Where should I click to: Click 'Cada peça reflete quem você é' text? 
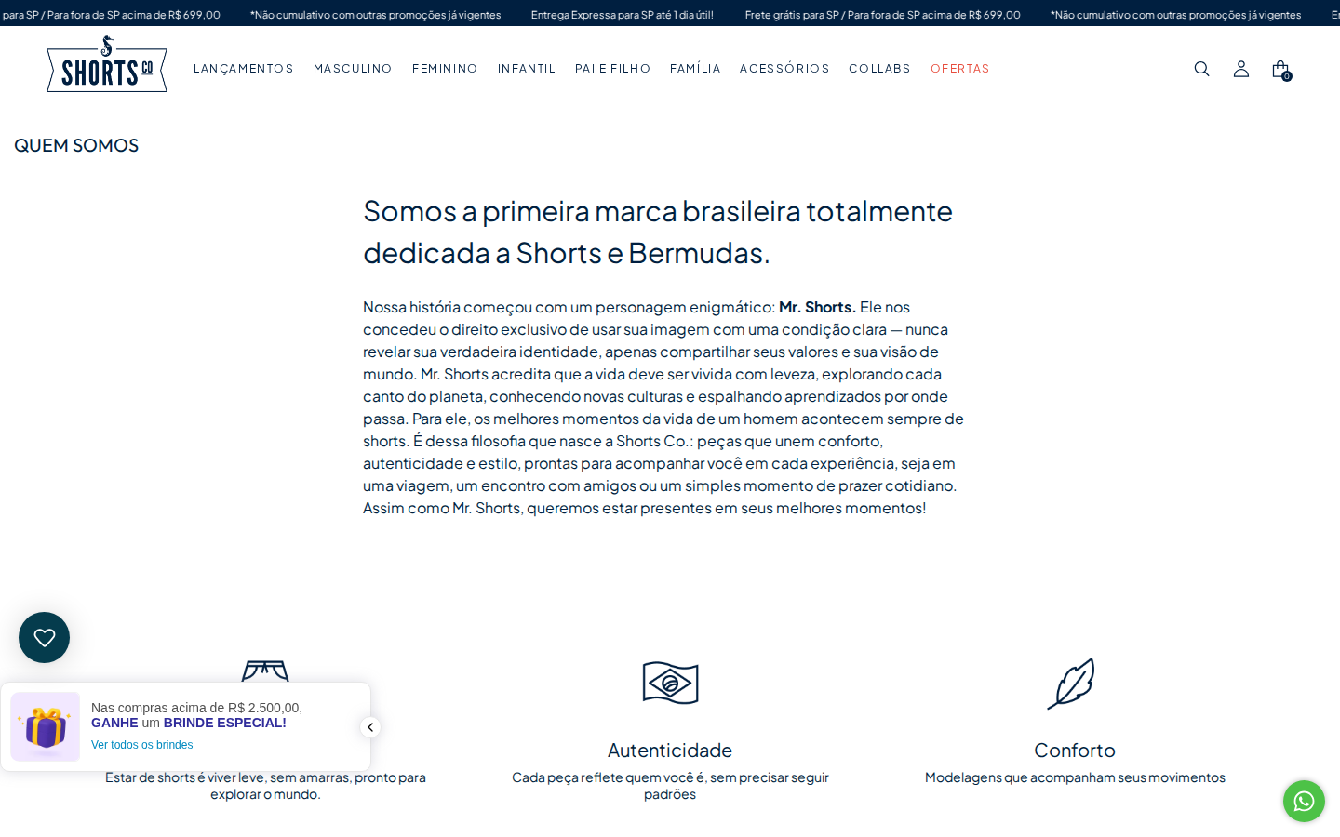click(x=670, y=786)
